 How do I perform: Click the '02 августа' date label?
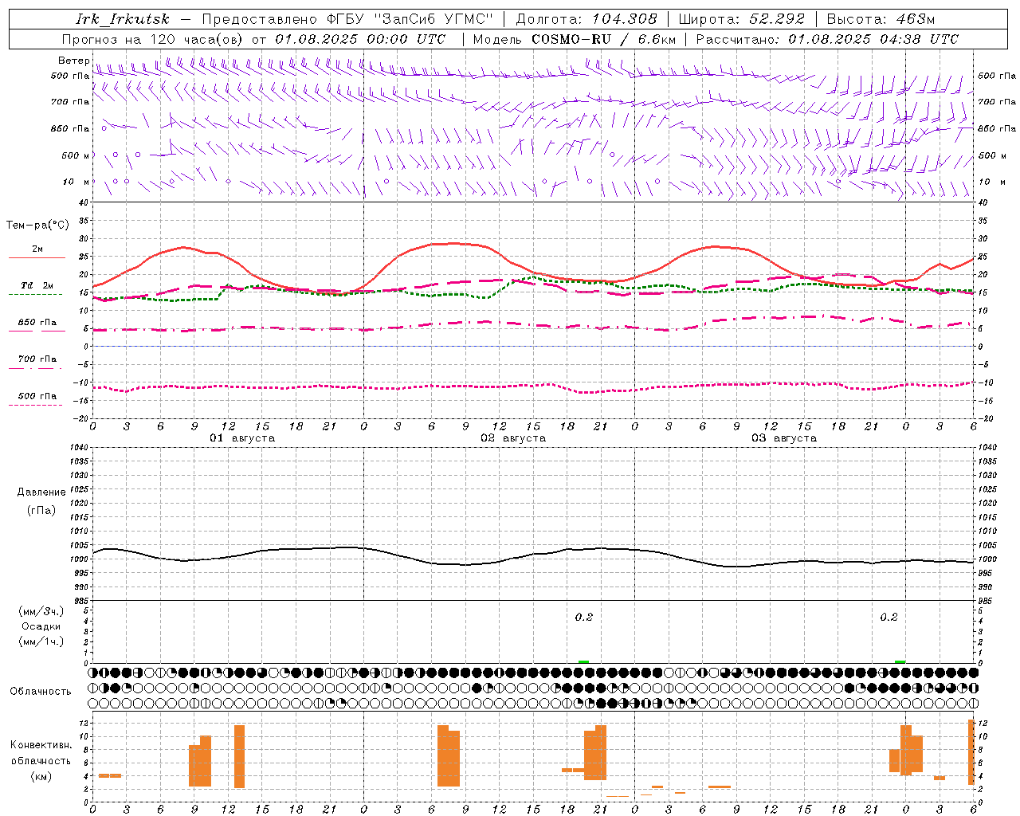pos(513,438)
